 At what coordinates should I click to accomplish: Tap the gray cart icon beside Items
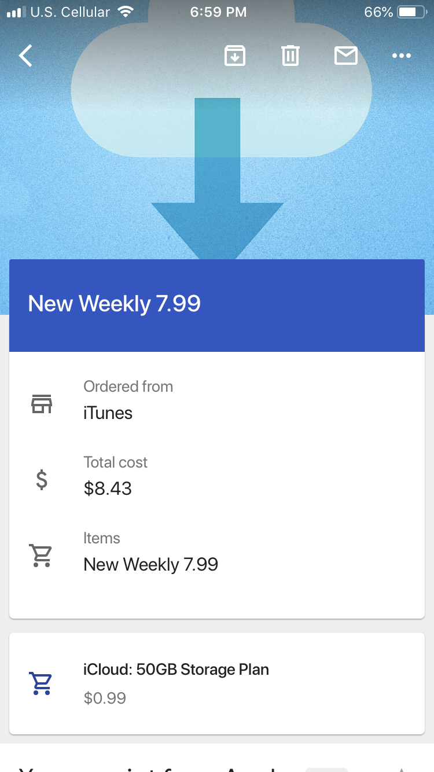point(42,556)
